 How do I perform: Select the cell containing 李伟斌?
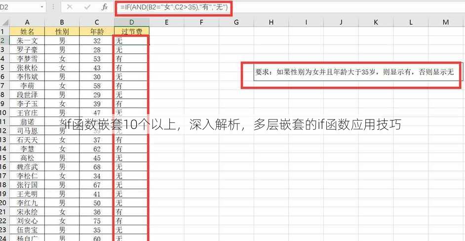click(x=27, y=77)
